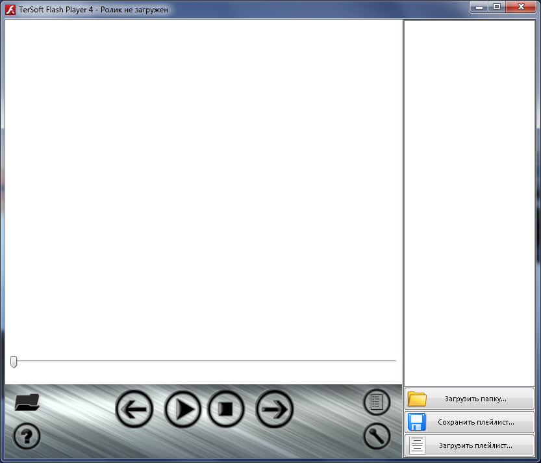The image size is (541, 463).
Task: Click inside the empty playlist list box
Action: (x=469, y=202)
